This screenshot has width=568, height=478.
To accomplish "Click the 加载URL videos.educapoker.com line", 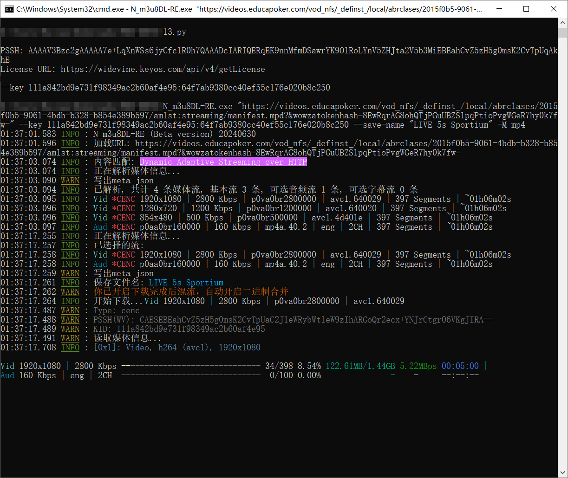I will pyautogui.click(x=279, y=148).
